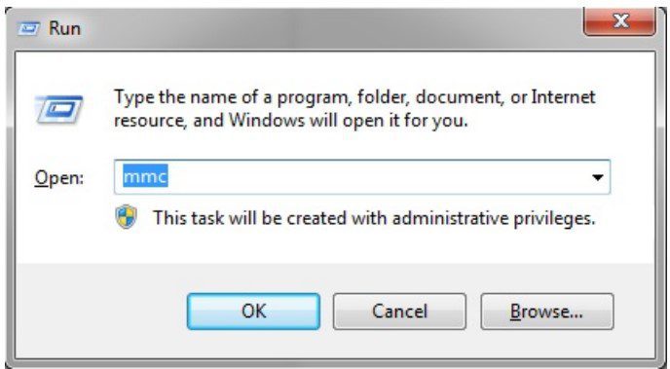Viewport: 670px width, 369px height.
Task: Click the white space below the shield notice
Action: point(335,247)
